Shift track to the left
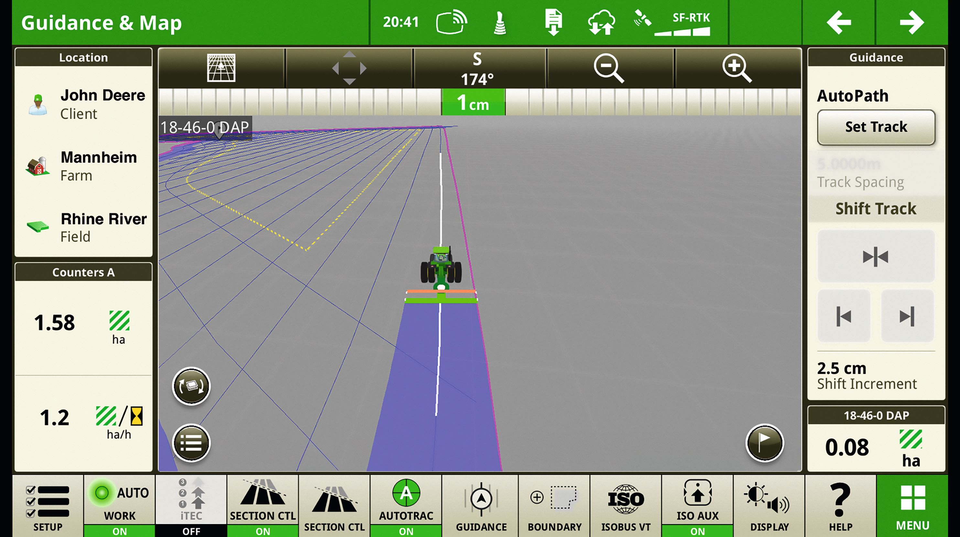This screenshot has width=960, height=537. pyautogui.click(x=844, y=317)
